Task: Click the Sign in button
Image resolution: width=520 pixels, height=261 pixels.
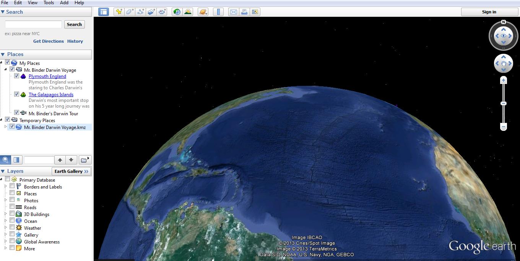Action: 489,11
